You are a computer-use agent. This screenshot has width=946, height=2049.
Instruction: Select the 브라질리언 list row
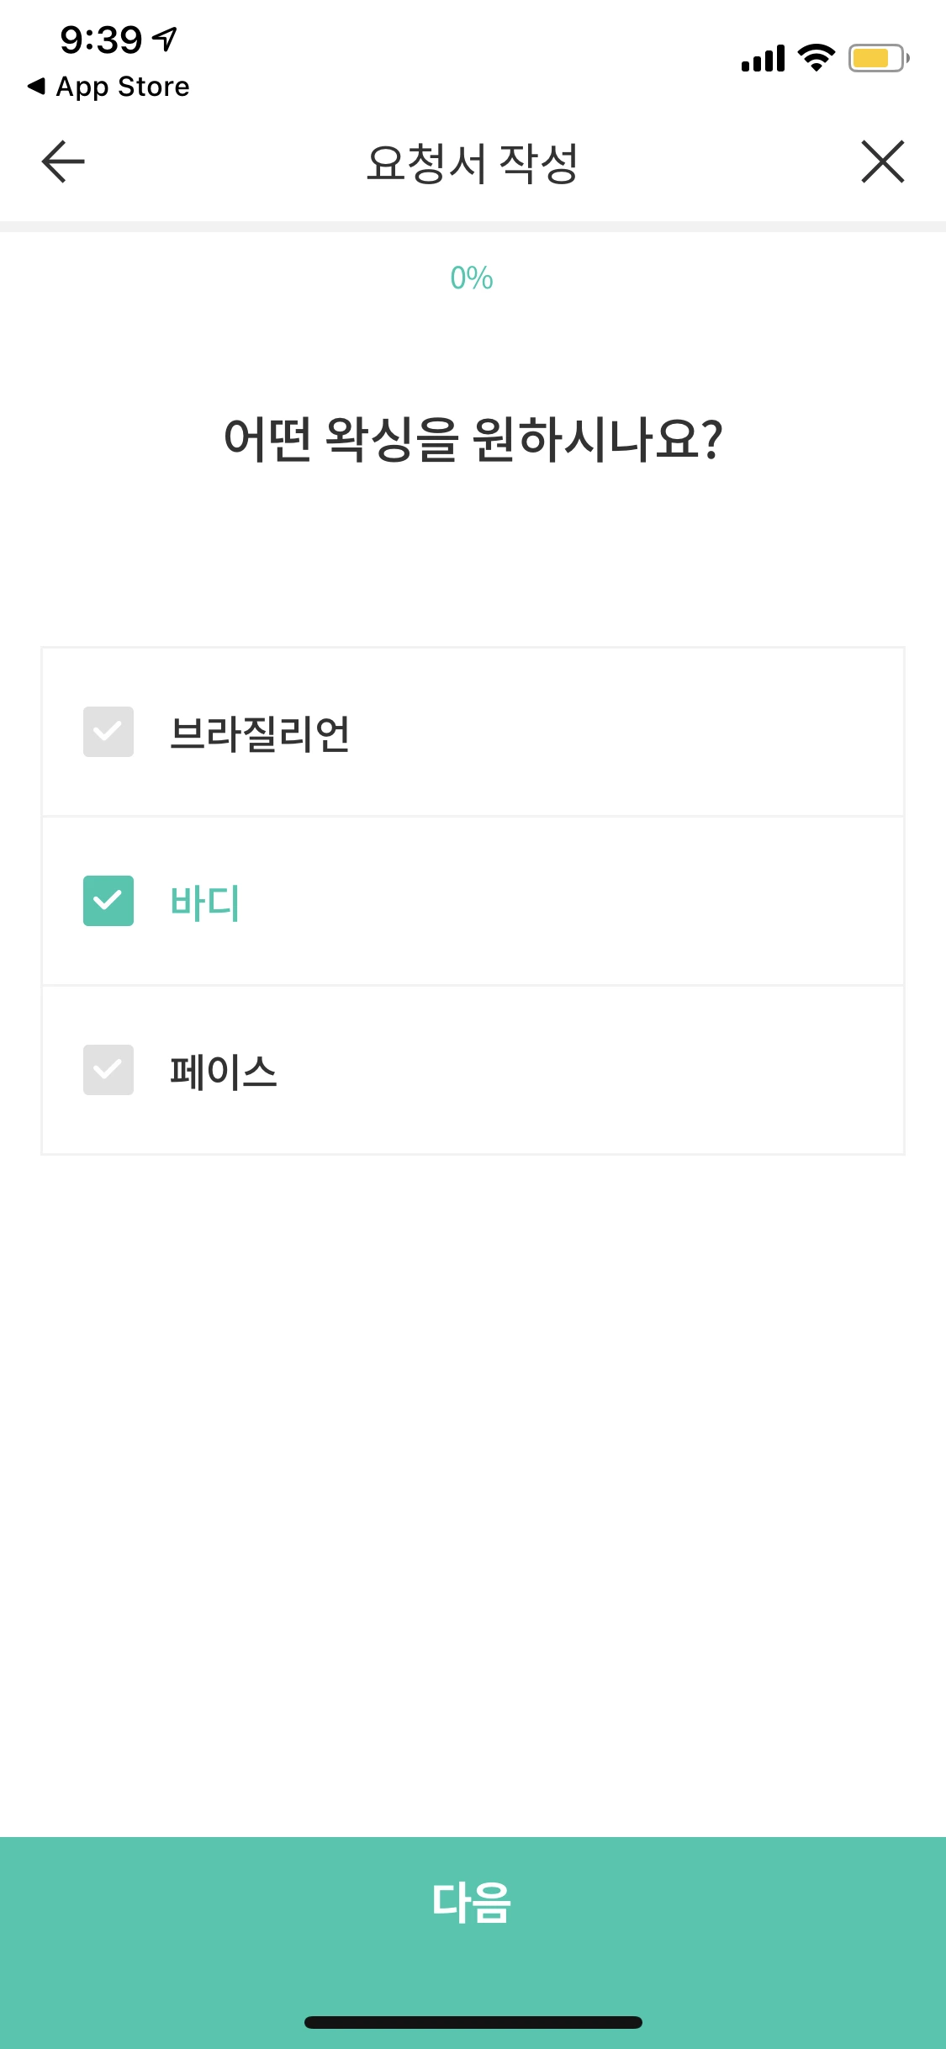point(473,733)
